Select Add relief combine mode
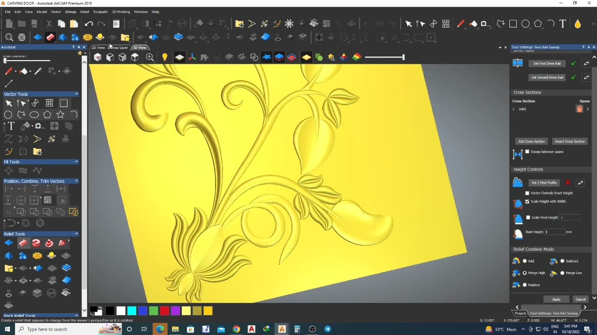597x335 pixels. click(525, 261)
